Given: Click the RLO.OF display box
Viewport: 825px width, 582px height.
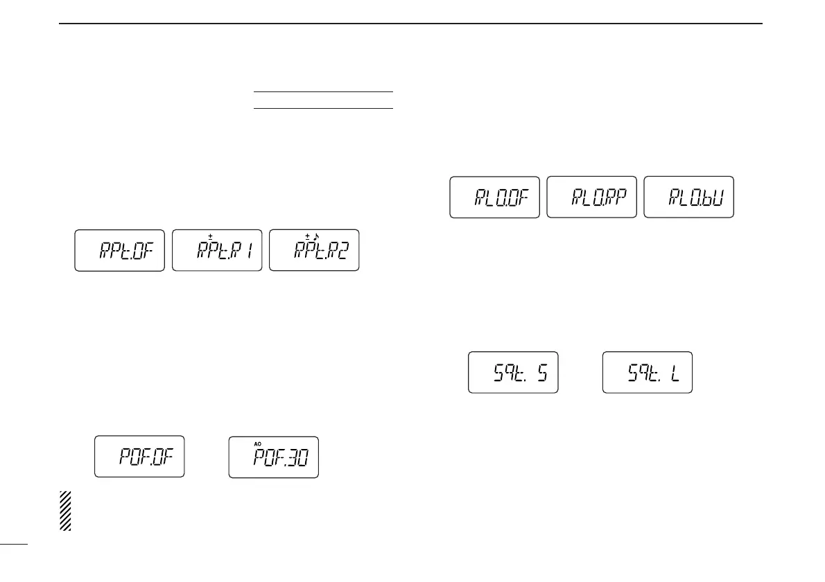Looking at the screenshot, I should tap(494, 197).
